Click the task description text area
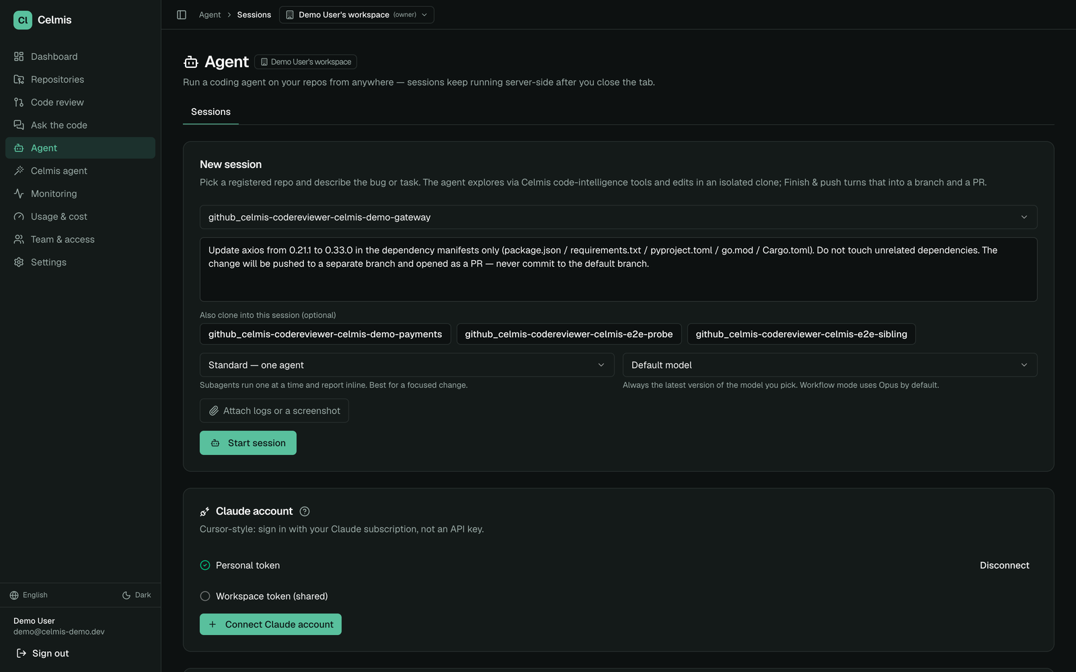The image size is (1076, 672). pos(618,269)
